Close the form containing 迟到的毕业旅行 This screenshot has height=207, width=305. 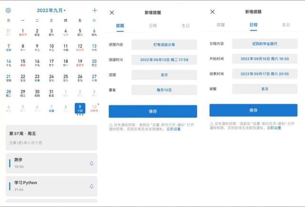(x=213, y=11)
